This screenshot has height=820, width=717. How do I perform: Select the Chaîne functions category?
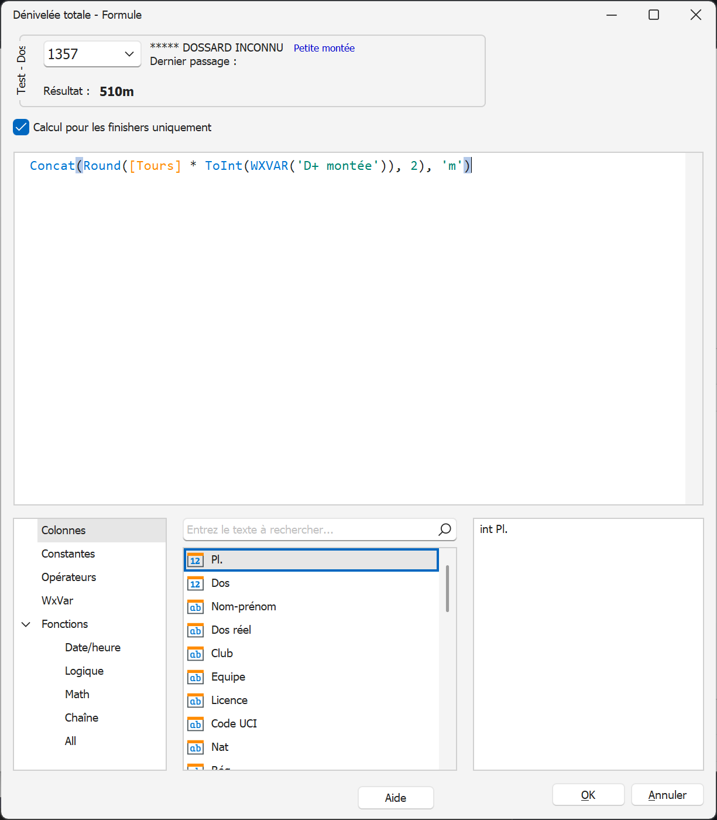pos(81,717)
